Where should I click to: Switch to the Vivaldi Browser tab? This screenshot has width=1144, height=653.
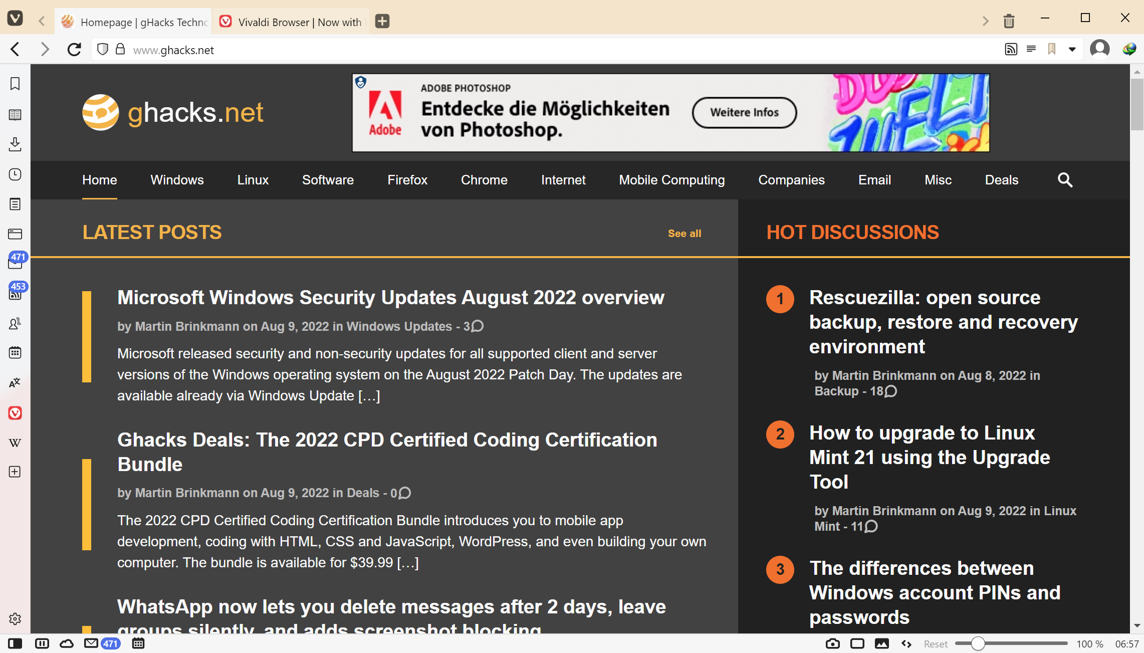click(291, 22)
